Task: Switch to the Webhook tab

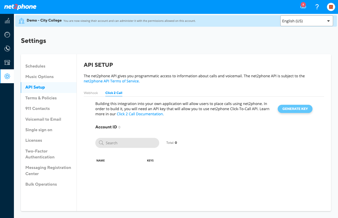Action: click(x=91, y=93)
